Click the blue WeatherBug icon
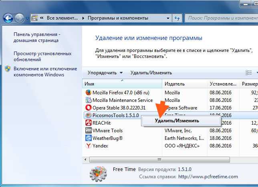 pyautogui.click(x=89, y=138)
